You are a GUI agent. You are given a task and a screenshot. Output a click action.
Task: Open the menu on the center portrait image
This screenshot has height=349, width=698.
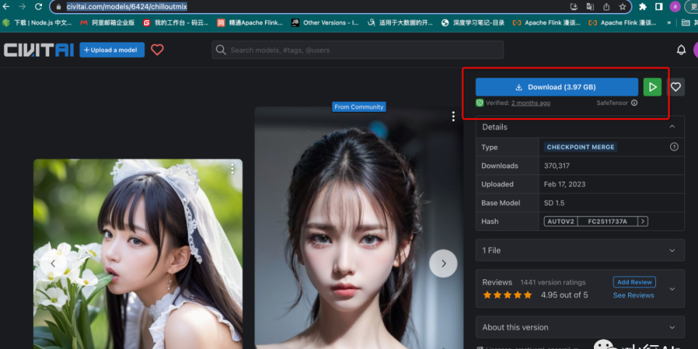453,116
